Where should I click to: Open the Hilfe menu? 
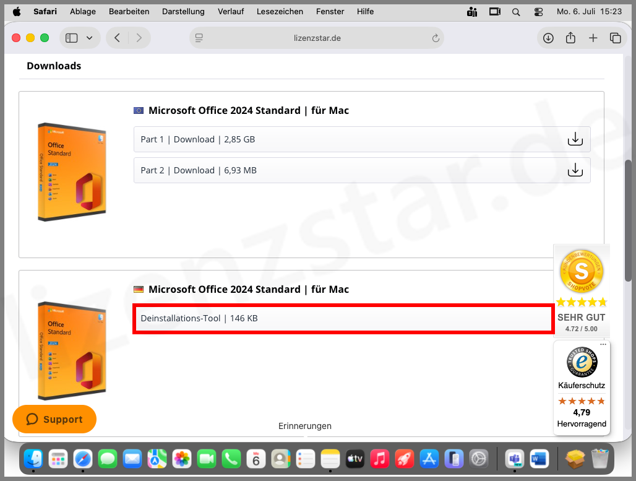click(x=366, y=11)
